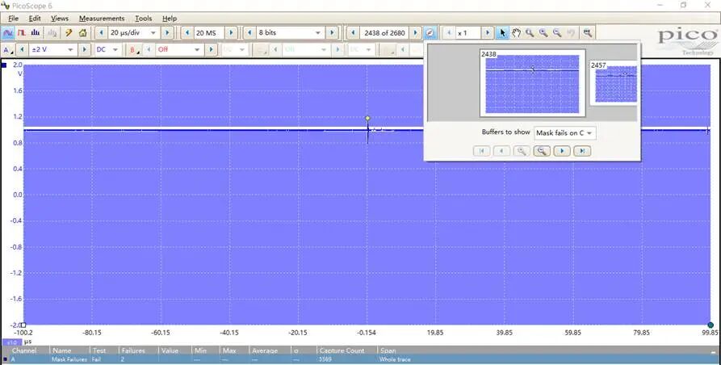Viewport: 721px width, 365px height.
Task: Open the 20 µs/div timebase dropdown
Action: (x=153, y=32)
